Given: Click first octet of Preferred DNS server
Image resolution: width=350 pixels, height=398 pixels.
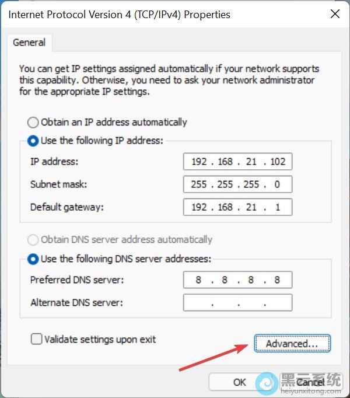Looking at the screenshot, I should (x=198, y=280).
